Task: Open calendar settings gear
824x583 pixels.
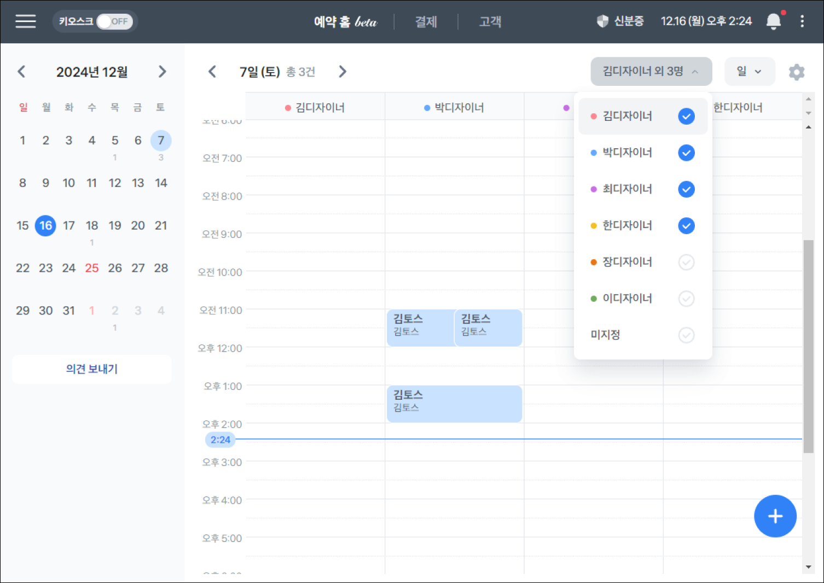Action: click(796, 72)
